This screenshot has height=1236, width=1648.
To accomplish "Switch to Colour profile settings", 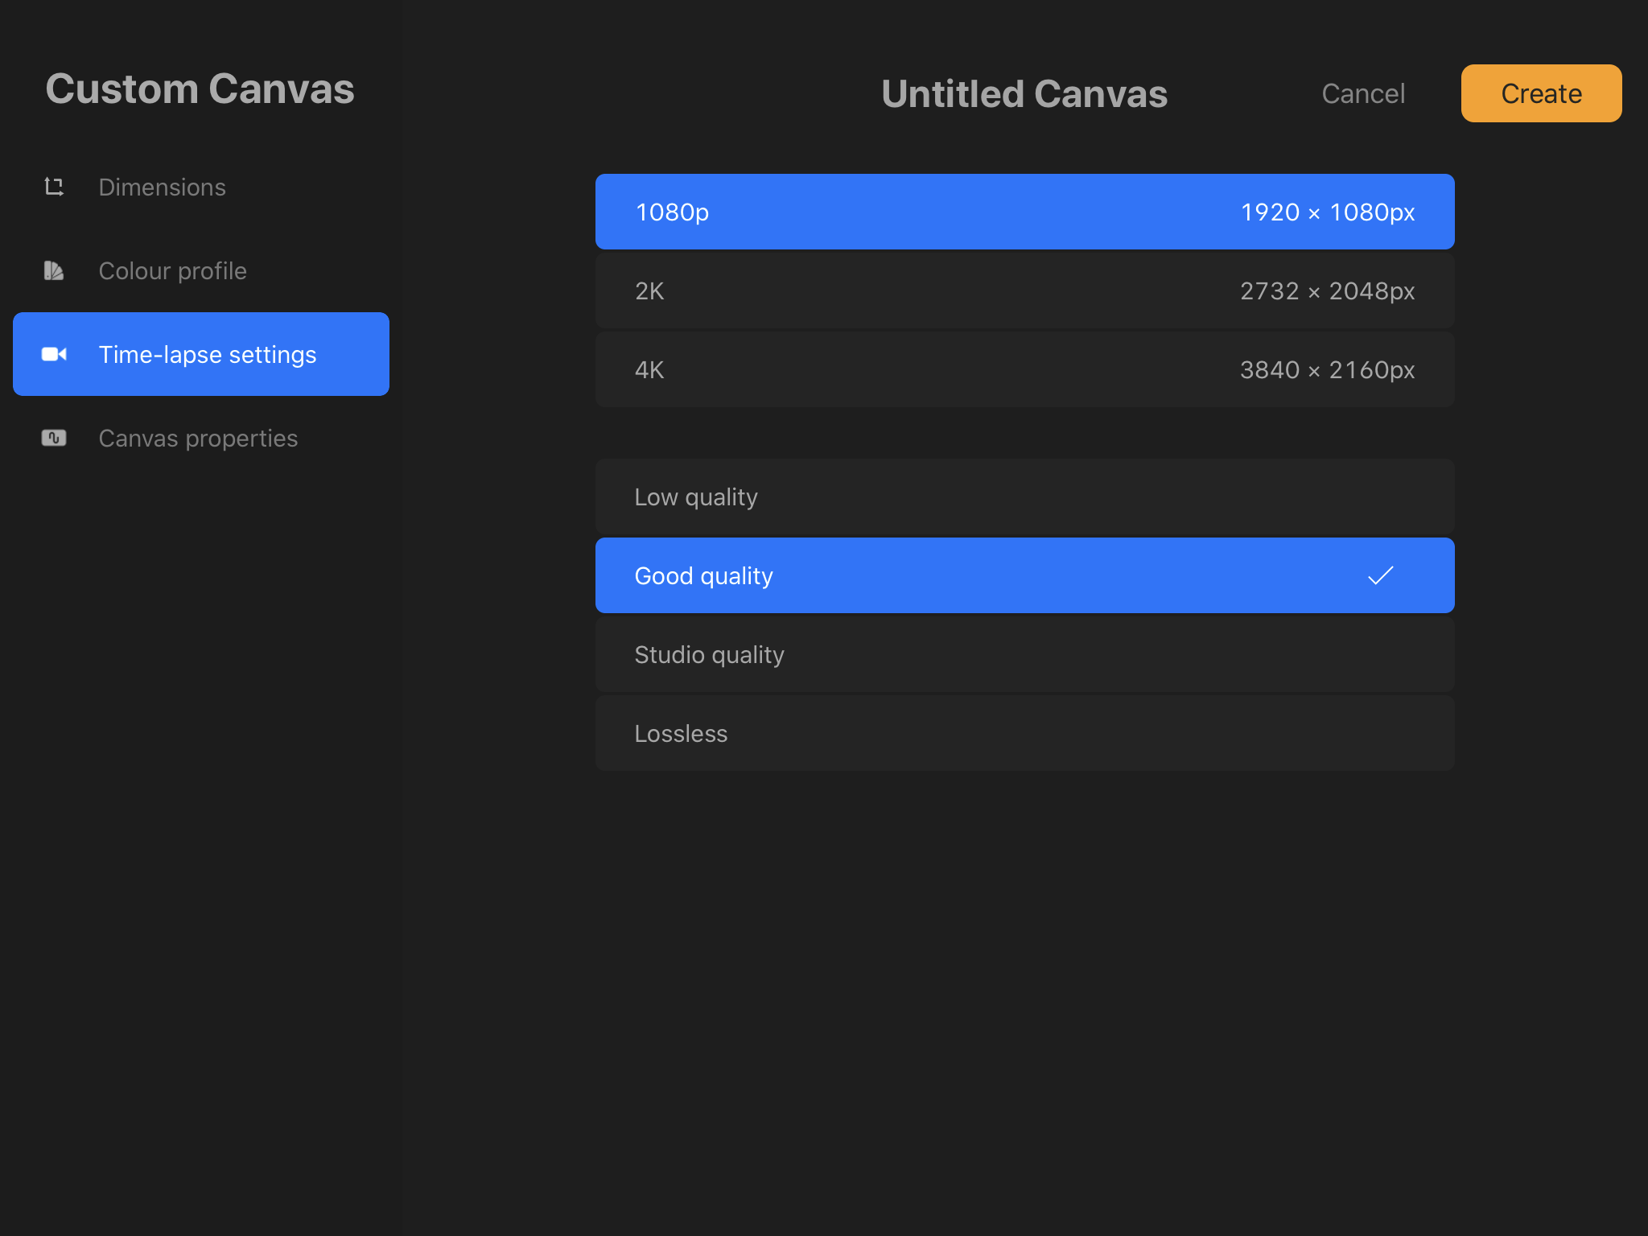I will (x=172, y=271).
